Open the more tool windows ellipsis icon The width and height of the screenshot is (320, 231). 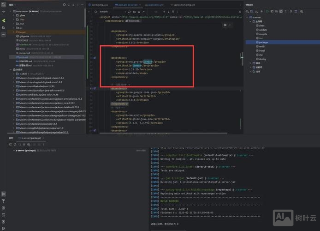(x=4, y=34)
